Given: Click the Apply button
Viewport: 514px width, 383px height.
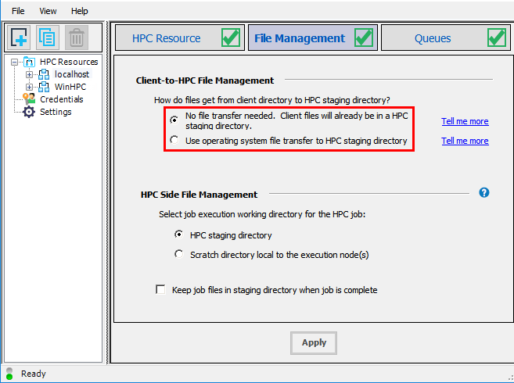Looking at the screenshot, I should (314, 342).
